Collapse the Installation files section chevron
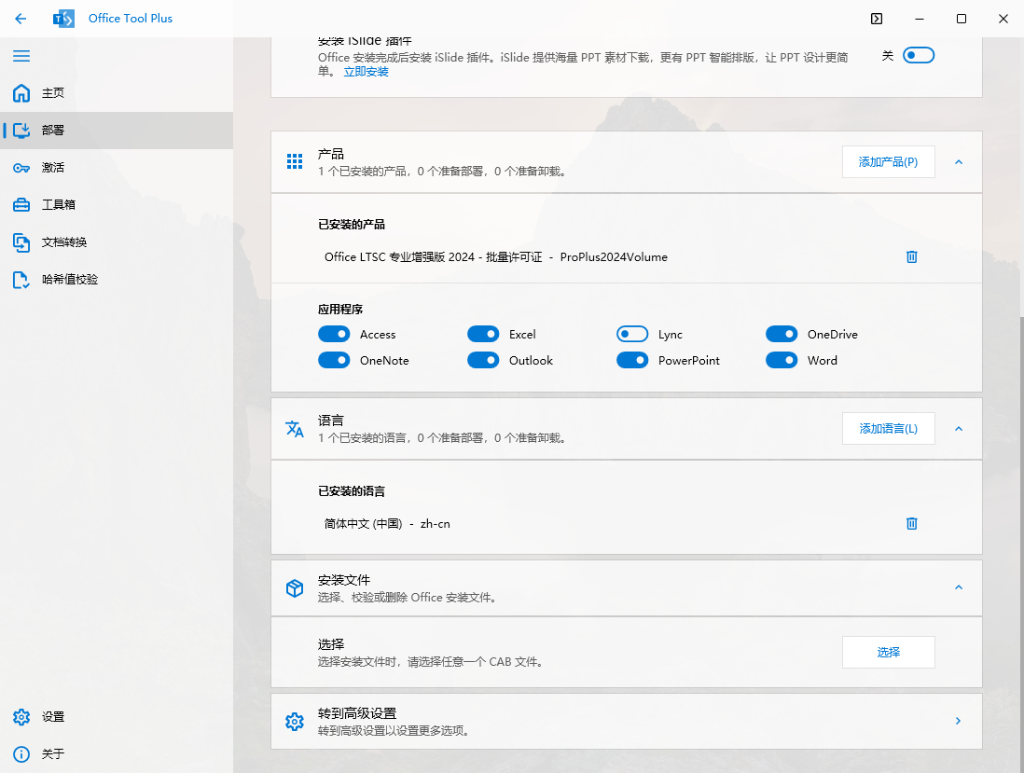Screen dimensions: 1024x773 point(958,587)
